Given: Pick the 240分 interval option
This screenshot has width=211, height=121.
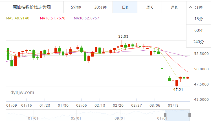Looking at the screenshot, I should pyautogui.click(x=199, y=42).
